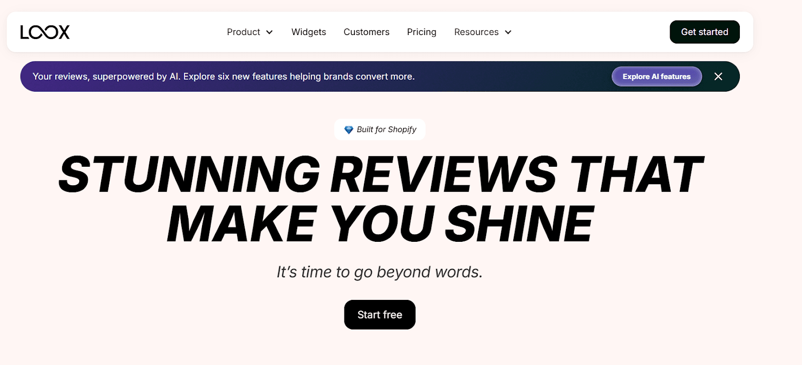
Task: Click the Built for Shopify text
Action: (x=386, y=130)
